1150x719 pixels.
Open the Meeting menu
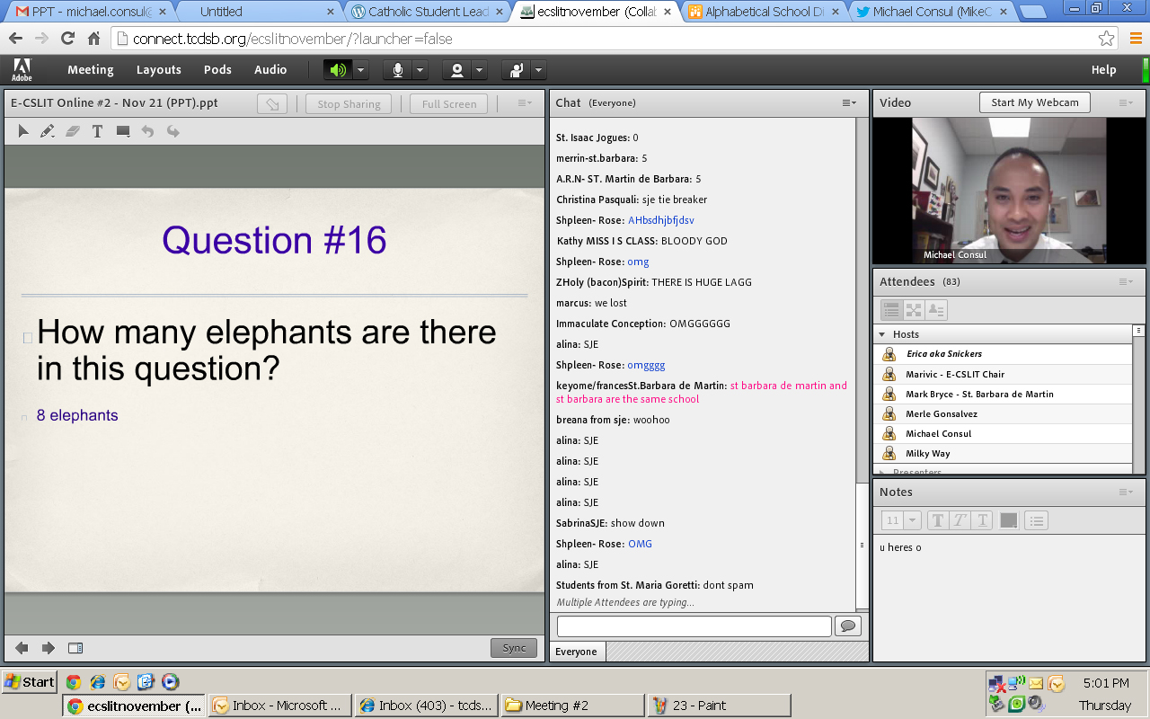click(90, 70)
